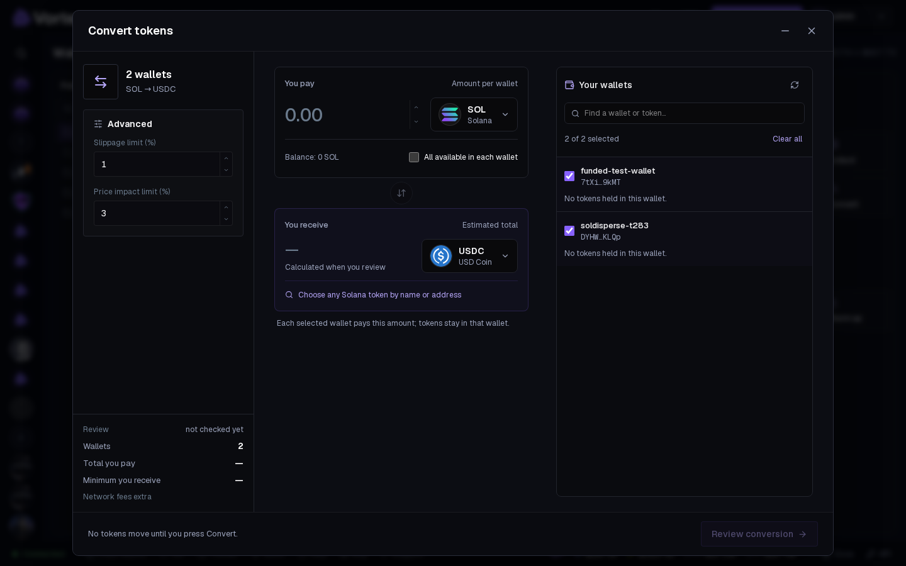Click the convert arrows icon beside 2 wallets
This screenshot has width=906, height=566.
(x=101, y=82)
